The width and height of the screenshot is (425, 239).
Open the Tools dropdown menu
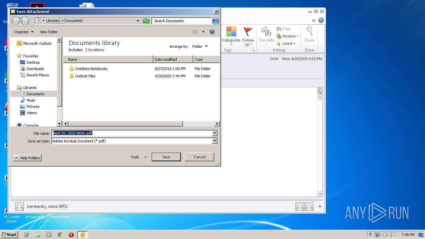point(138,157)
